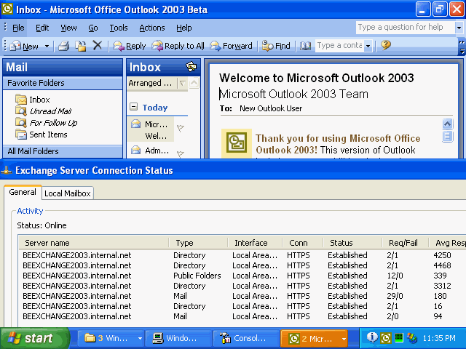Screen dimensions: 466x349
Task: Open the 3 Win... taskbar group
Action: click(111, 338)
